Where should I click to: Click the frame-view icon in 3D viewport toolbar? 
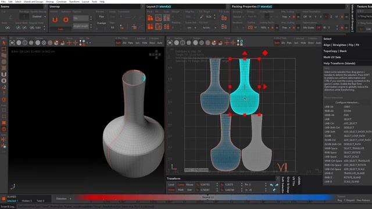point(12,42)
